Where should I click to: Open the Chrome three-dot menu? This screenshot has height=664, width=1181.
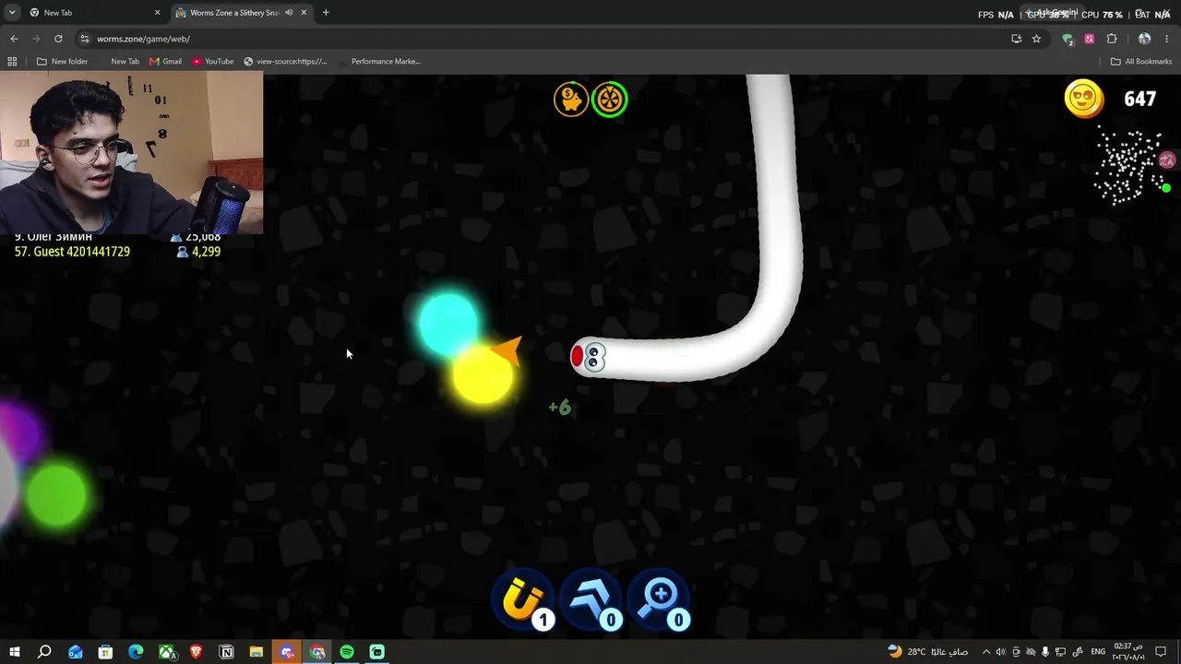[x=1167, y=39]
